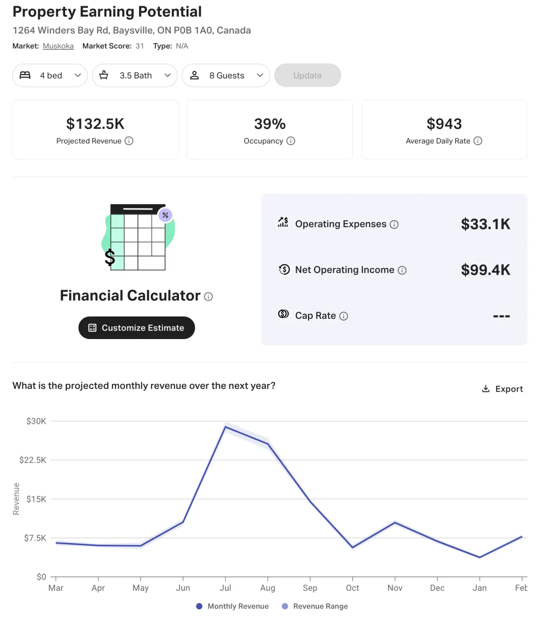539x621 pixels.
Task: Click the spreadsheet calculator illustration
Action: (138, 237)
